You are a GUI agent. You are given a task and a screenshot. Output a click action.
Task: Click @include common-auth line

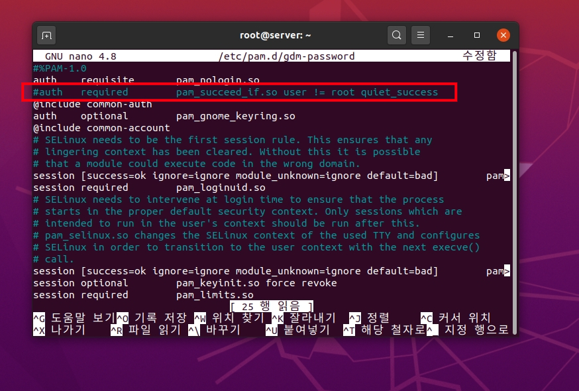(93, 104)
